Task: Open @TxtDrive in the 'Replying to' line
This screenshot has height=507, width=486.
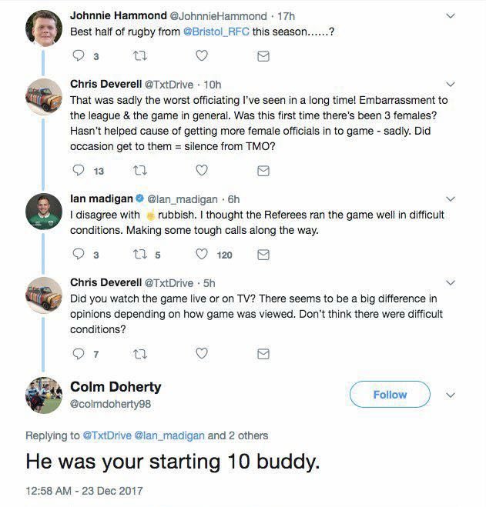Action: click(107, 436)
